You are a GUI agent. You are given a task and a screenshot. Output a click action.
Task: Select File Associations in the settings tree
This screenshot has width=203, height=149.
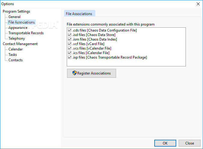tap(21, 22)
